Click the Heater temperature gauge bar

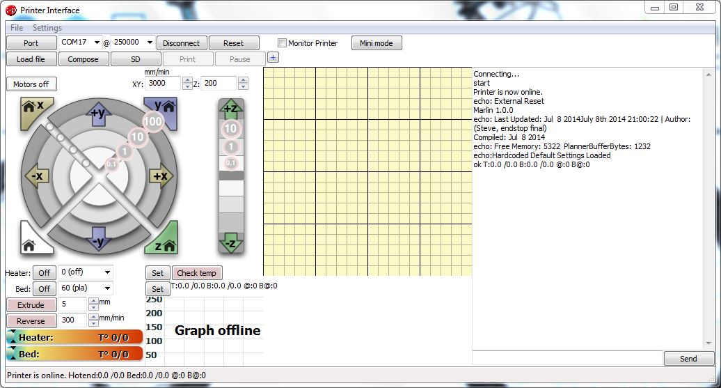tap(75, 337)
